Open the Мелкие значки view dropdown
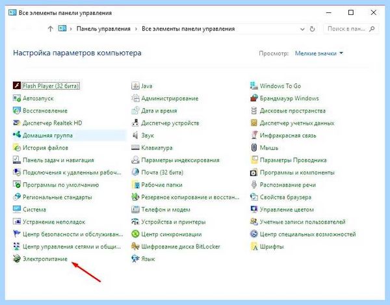Viewport: 390px width, 305px height. click(x=319, y=53)
